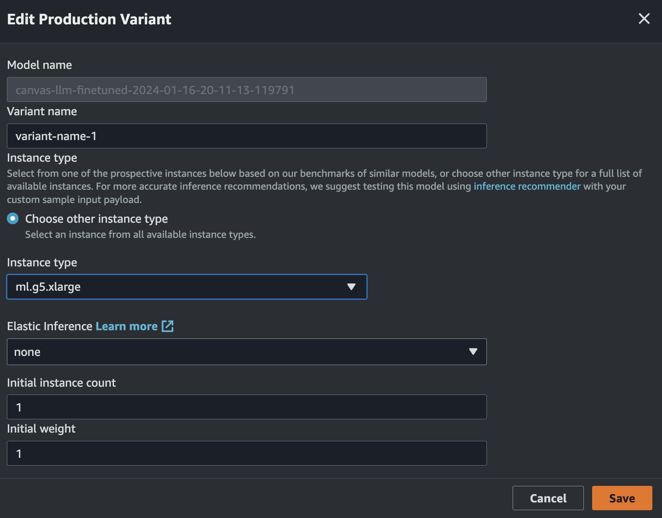Select the Choose other instance type radio
662x518 pixels.
click(x=13, y=219)
